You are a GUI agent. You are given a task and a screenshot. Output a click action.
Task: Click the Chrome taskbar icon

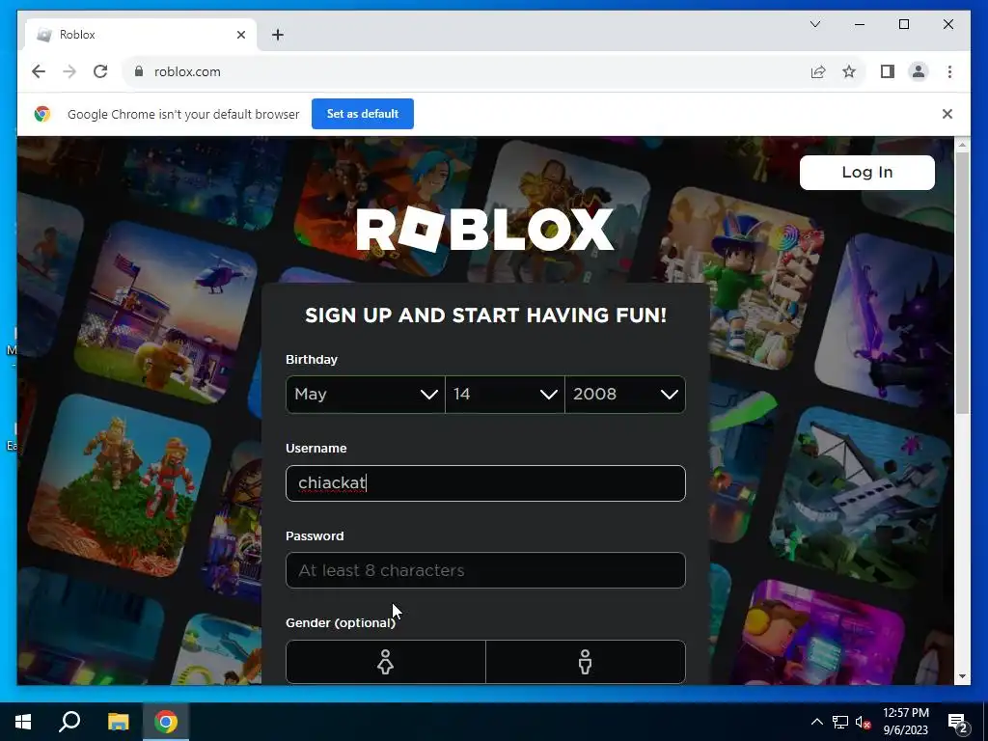click(x=166, y=722)
